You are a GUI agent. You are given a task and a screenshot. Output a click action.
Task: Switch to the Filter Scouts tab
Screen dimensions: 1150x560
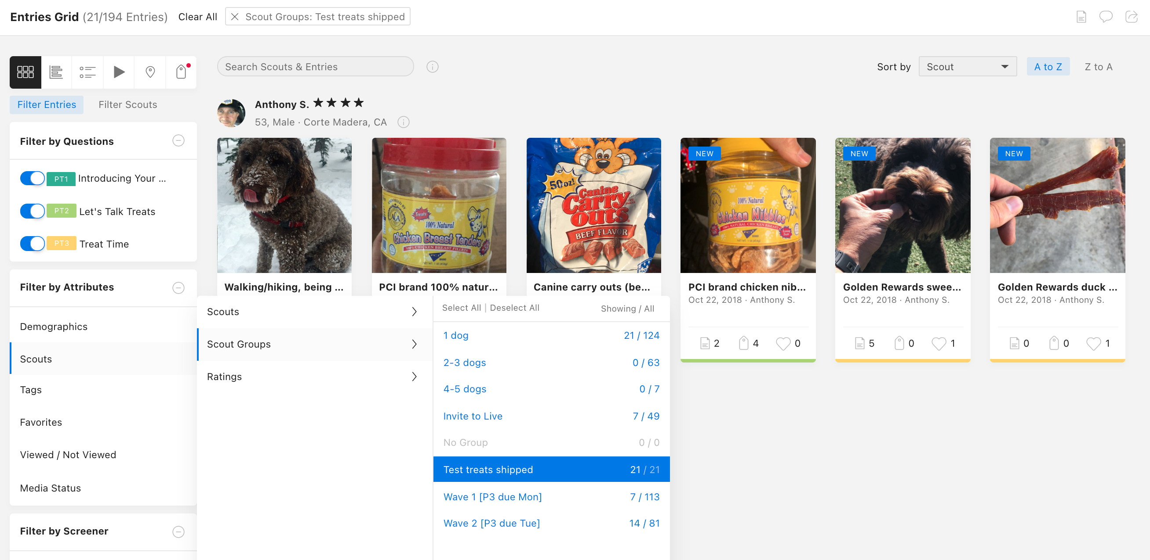coord(127,105)
